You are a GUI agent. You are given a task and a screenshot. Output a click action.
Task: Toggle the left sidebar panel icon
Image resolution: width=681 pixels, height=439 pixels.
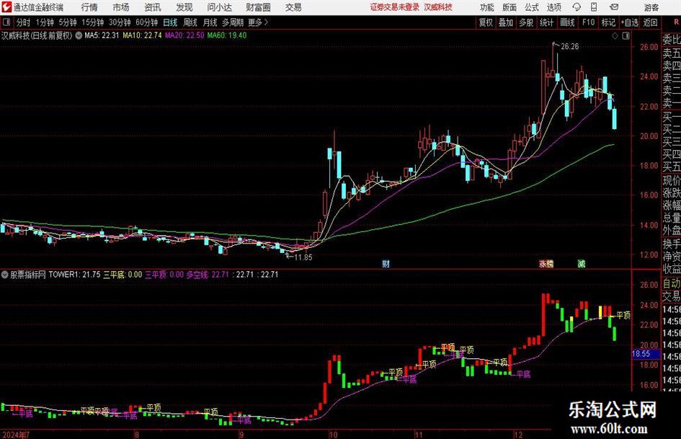6,22
